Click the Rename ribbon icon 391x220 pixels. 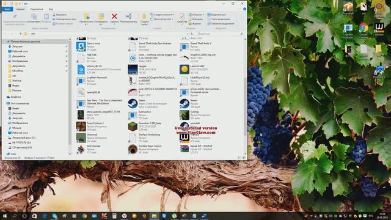128,16
